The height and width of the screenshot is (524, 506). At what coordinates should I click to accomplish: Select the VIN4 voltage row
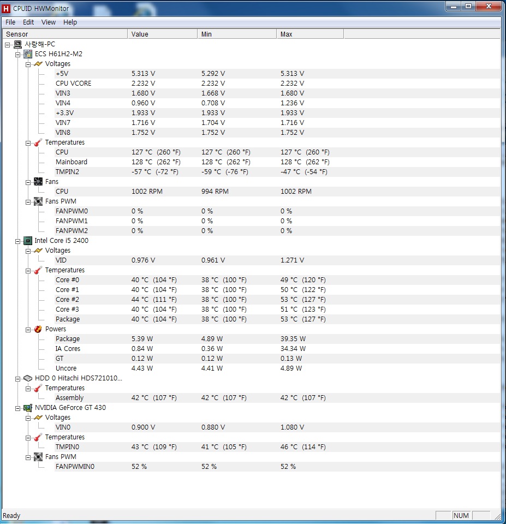277,103
